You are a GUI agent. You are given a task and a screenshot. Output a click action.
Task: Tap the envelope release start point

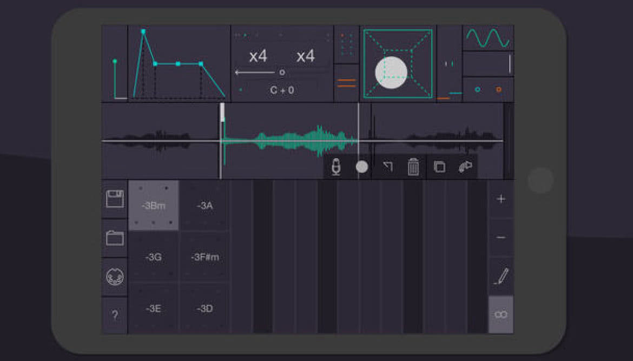[x=201, y=63]
